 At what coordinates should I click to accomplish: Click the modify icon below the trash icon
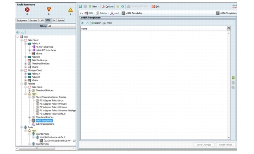[x=233, y=88]
